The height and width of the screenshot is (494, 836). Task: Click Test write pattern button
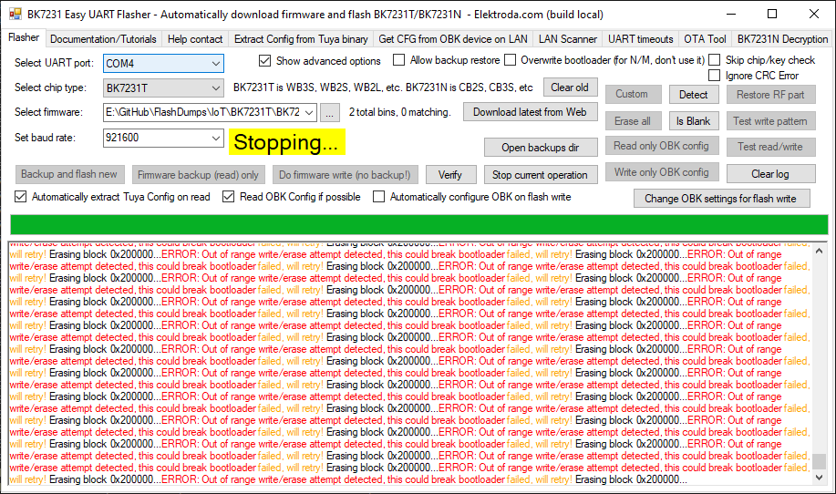pos(771,121)
